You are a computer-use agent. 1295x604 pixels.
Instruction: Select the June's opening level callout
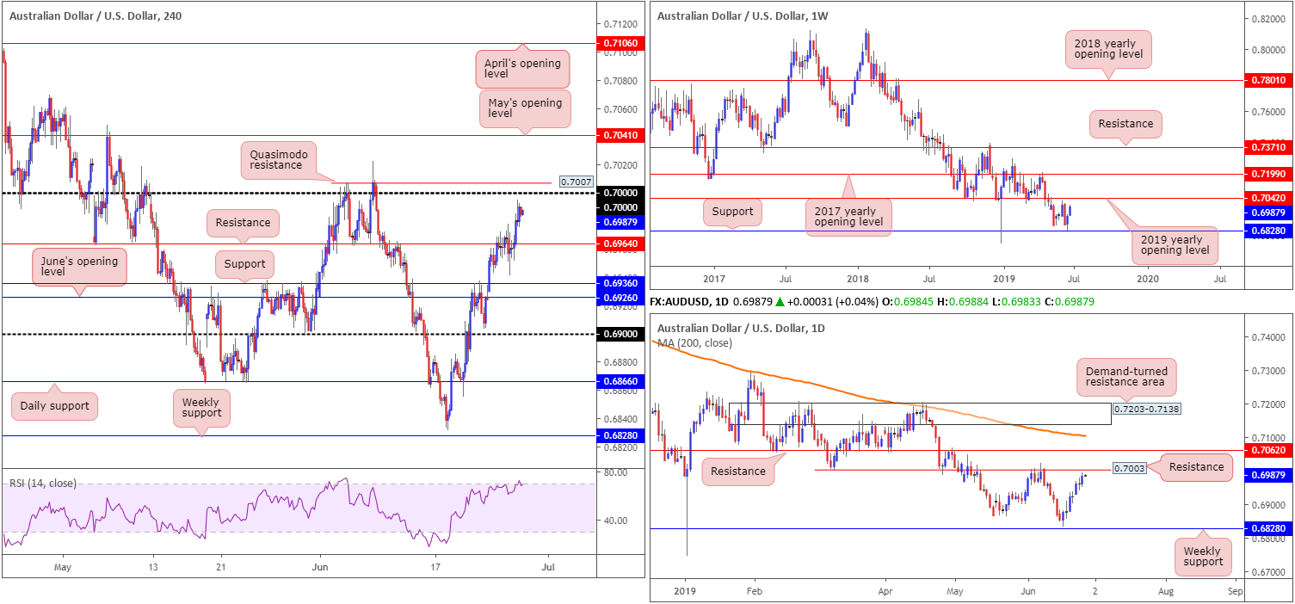[80, 267]
